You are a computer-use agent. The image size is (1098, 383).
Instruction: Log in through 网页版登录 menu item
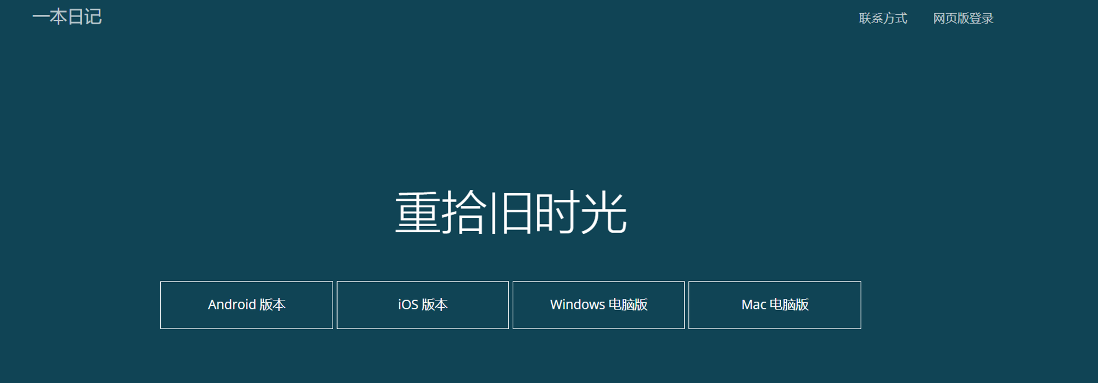click(x=963, y=18)
